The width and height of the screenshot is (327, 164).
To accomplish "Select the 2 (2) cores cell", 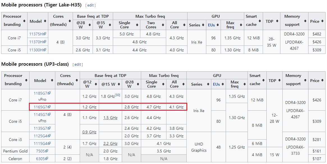I will click(x=67, y=159).
